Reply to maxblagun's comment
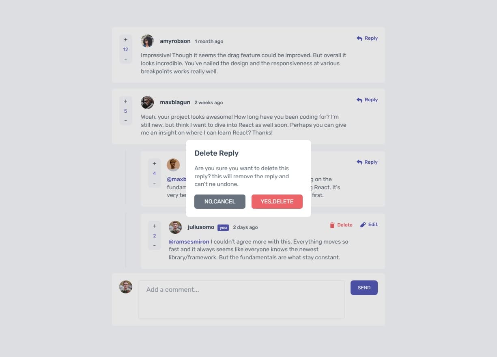The width and height of the screenshot is (497, 357). 367,100
